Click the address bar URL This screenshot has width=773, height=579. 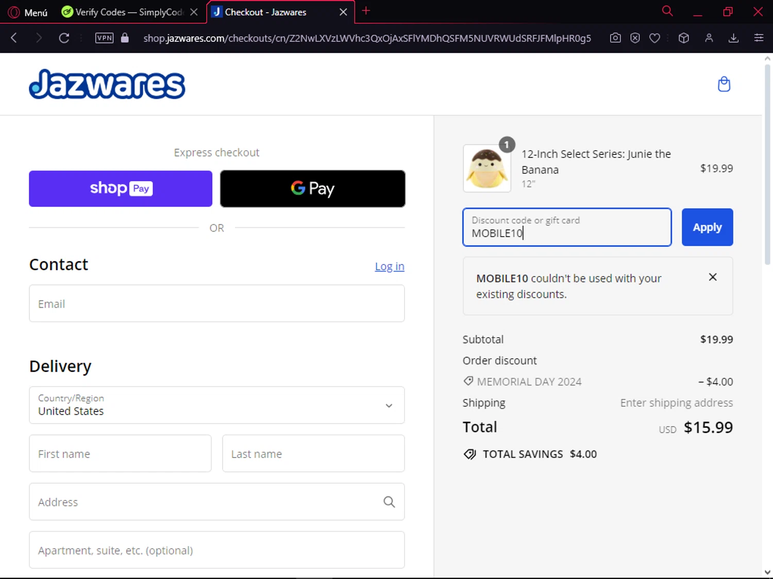coord(367,38)
